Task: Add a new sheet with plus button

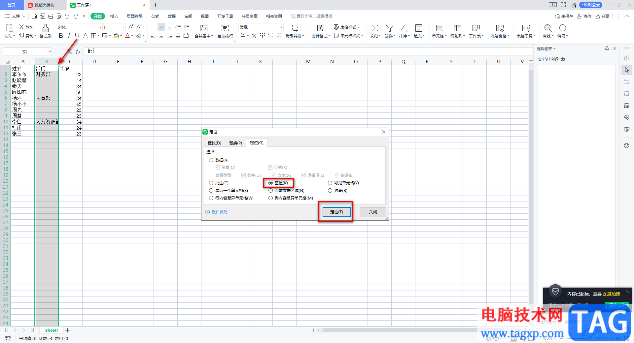Action: point(67,330)
